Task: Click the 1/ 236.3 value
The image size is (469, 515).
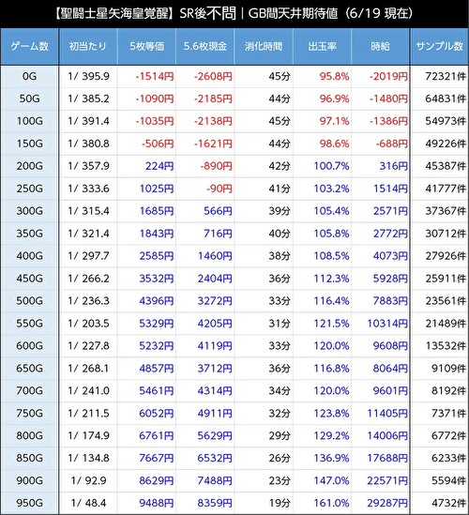Action: 88,301
